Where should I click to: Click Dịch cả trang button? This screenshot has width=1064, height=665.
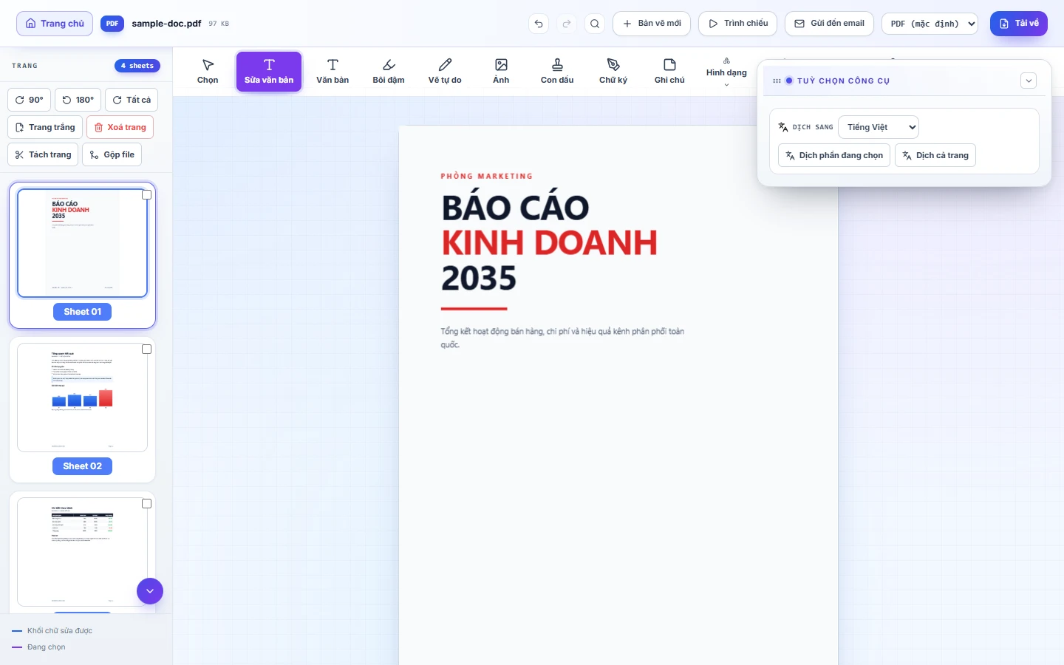click(935, 155)
